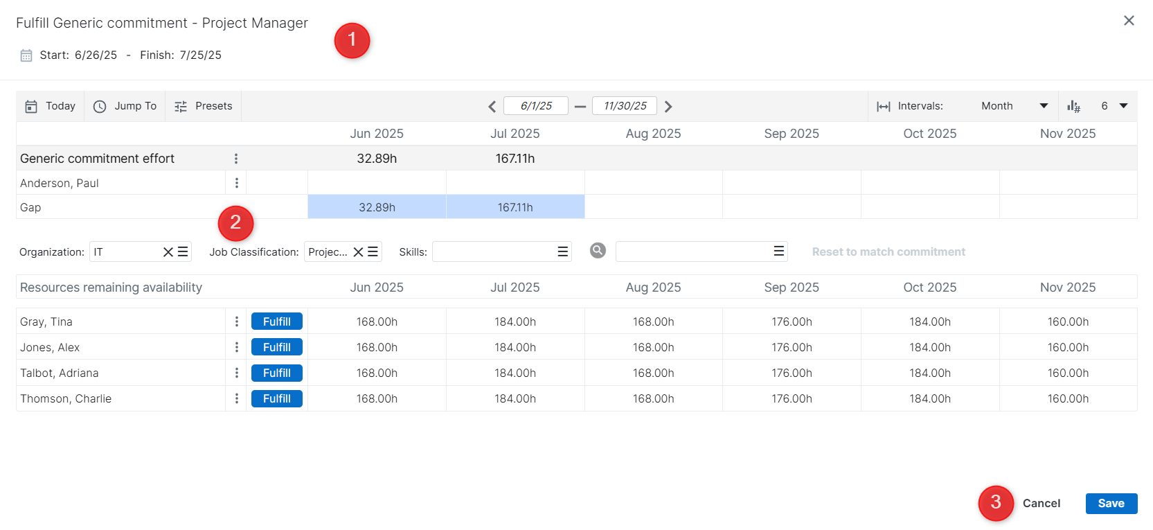Clear the Job Classification filter
Screen dimensions: 1153x530
358,252
